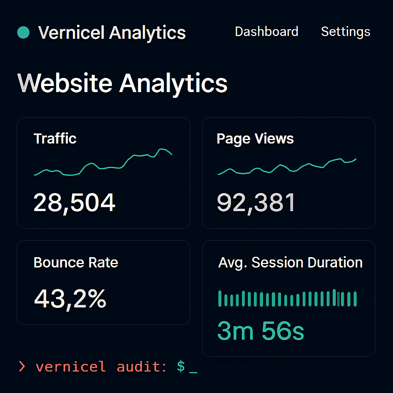Click the teal Vernicel Analytics logo dot
393x393 pixels.
click(x=23, y=32)
